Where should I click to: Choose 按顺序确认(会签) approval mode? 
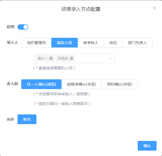click(x=82, y=84)
